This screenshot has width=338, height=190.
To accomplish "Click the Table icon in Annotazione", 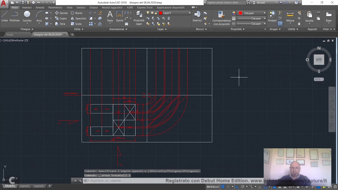I will (x=126, y=24).
